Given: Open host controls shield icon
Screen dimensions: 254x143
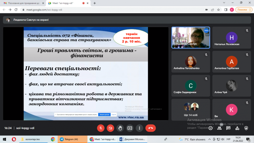Looking at the screenshot, I should 246,128.
